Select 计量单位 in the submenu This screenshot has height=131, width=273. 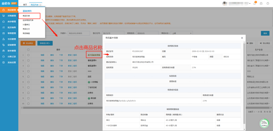pos(26,25)
